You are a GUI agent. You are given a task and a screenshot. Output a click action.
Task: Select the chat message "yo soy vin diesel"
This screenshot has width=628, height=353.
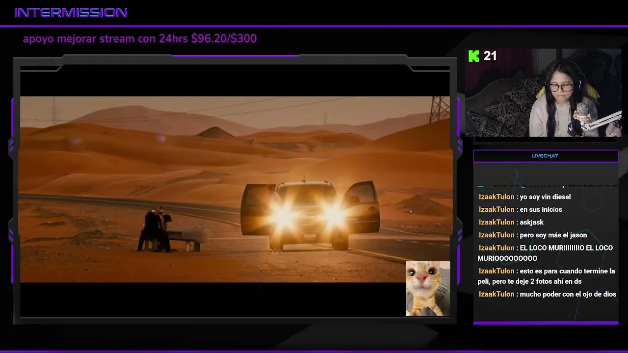545,197
